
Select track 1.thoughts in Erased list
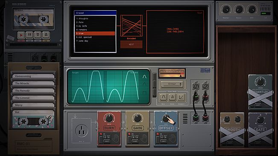[95, 18]
